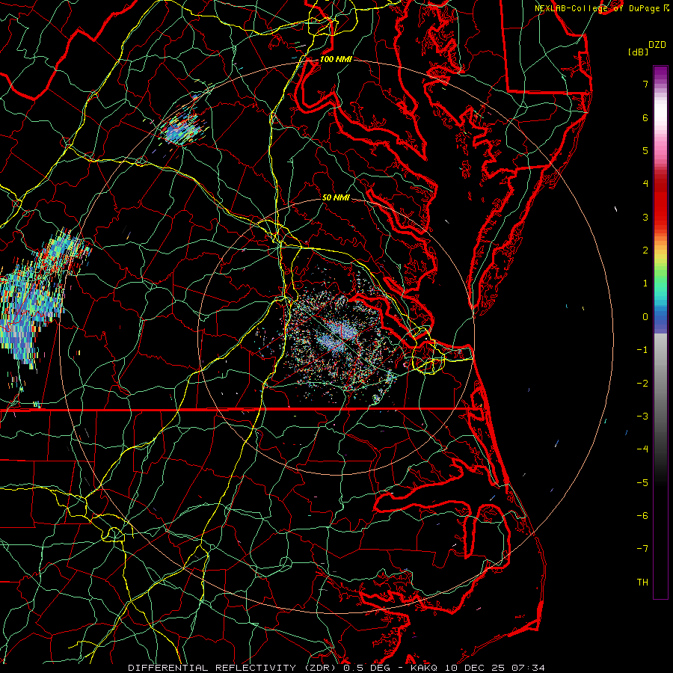This screenshot has height=673, width=673.
Task: Click the 5 value on the color scale
Action: click(x=645, y=150)
